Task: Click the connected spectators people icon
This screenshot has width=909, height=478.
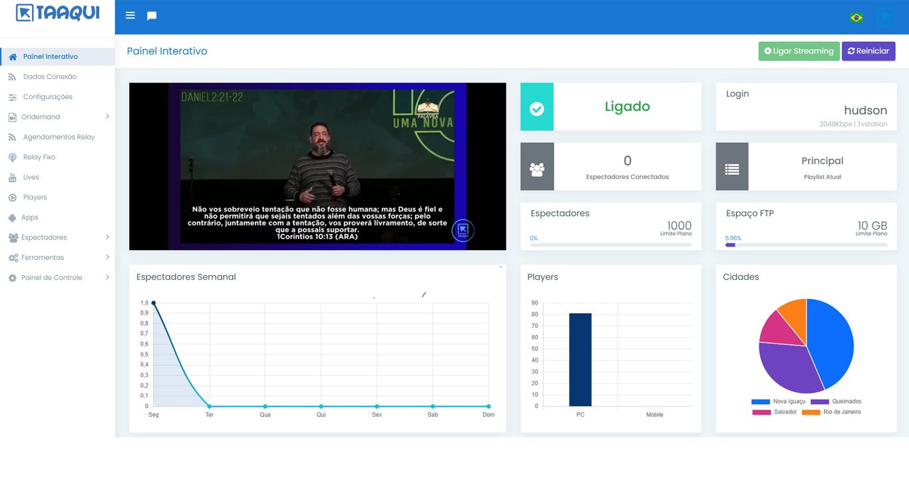Action: click(x=537, y=167)
